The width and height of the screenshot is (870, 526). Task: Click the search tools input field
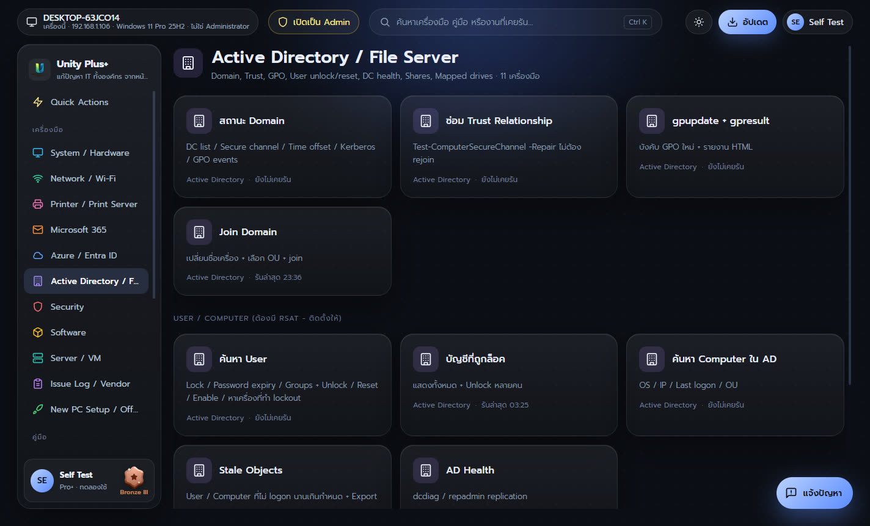tap(515, 22)
